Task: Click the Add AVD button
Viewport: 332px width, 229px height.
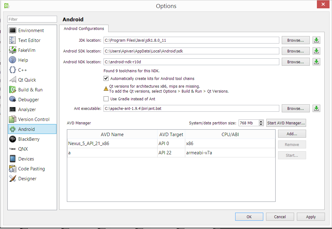Action: (x=292, y=134)
